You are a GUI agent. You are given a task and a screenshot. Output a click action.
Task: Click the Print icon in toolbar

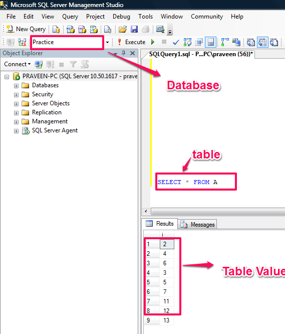pyautogui.click(x=146, y=29)
